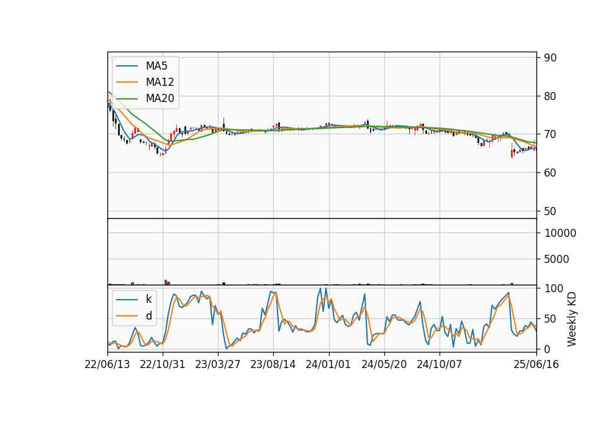Click the blue MA5 legend line sample
Image resolution: width=596 pixels, height=429 pixels.
127,66
